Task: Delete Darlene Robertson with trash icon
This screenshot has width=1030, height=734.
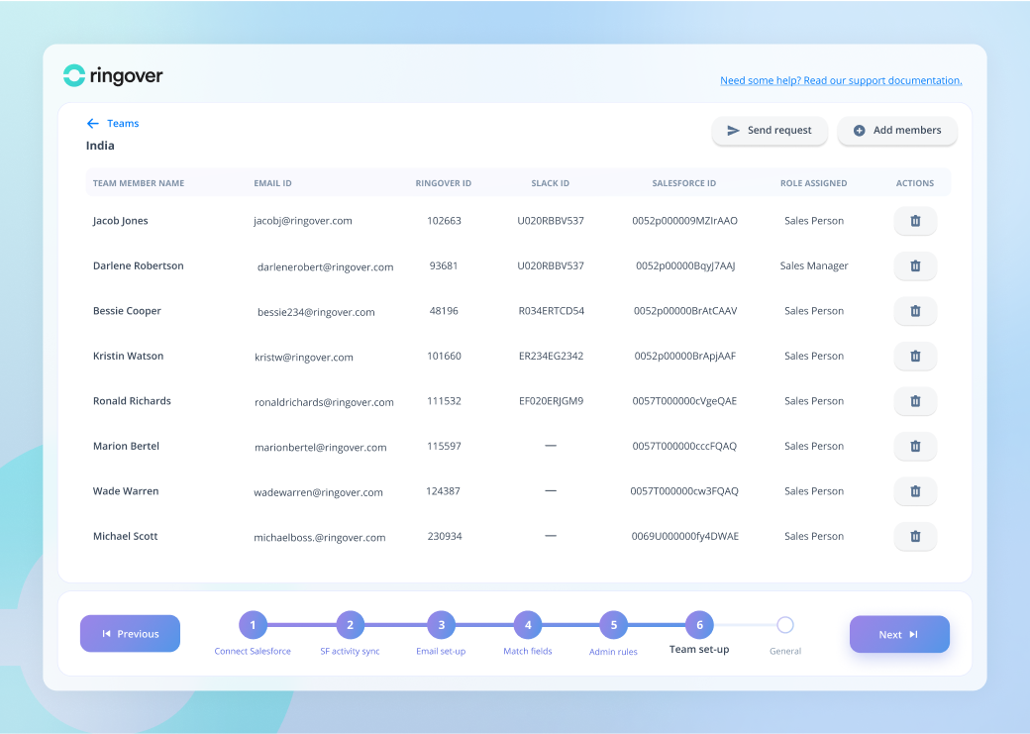Action: tap(915, 266)
